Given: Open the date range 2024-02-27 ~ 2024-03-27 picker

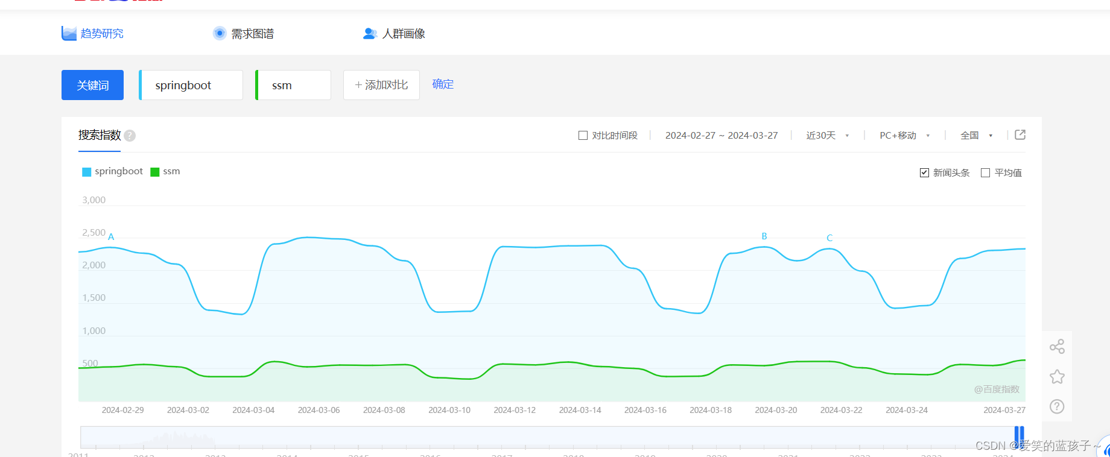Looking at the screenshot, I should click(x=721, y=136).
